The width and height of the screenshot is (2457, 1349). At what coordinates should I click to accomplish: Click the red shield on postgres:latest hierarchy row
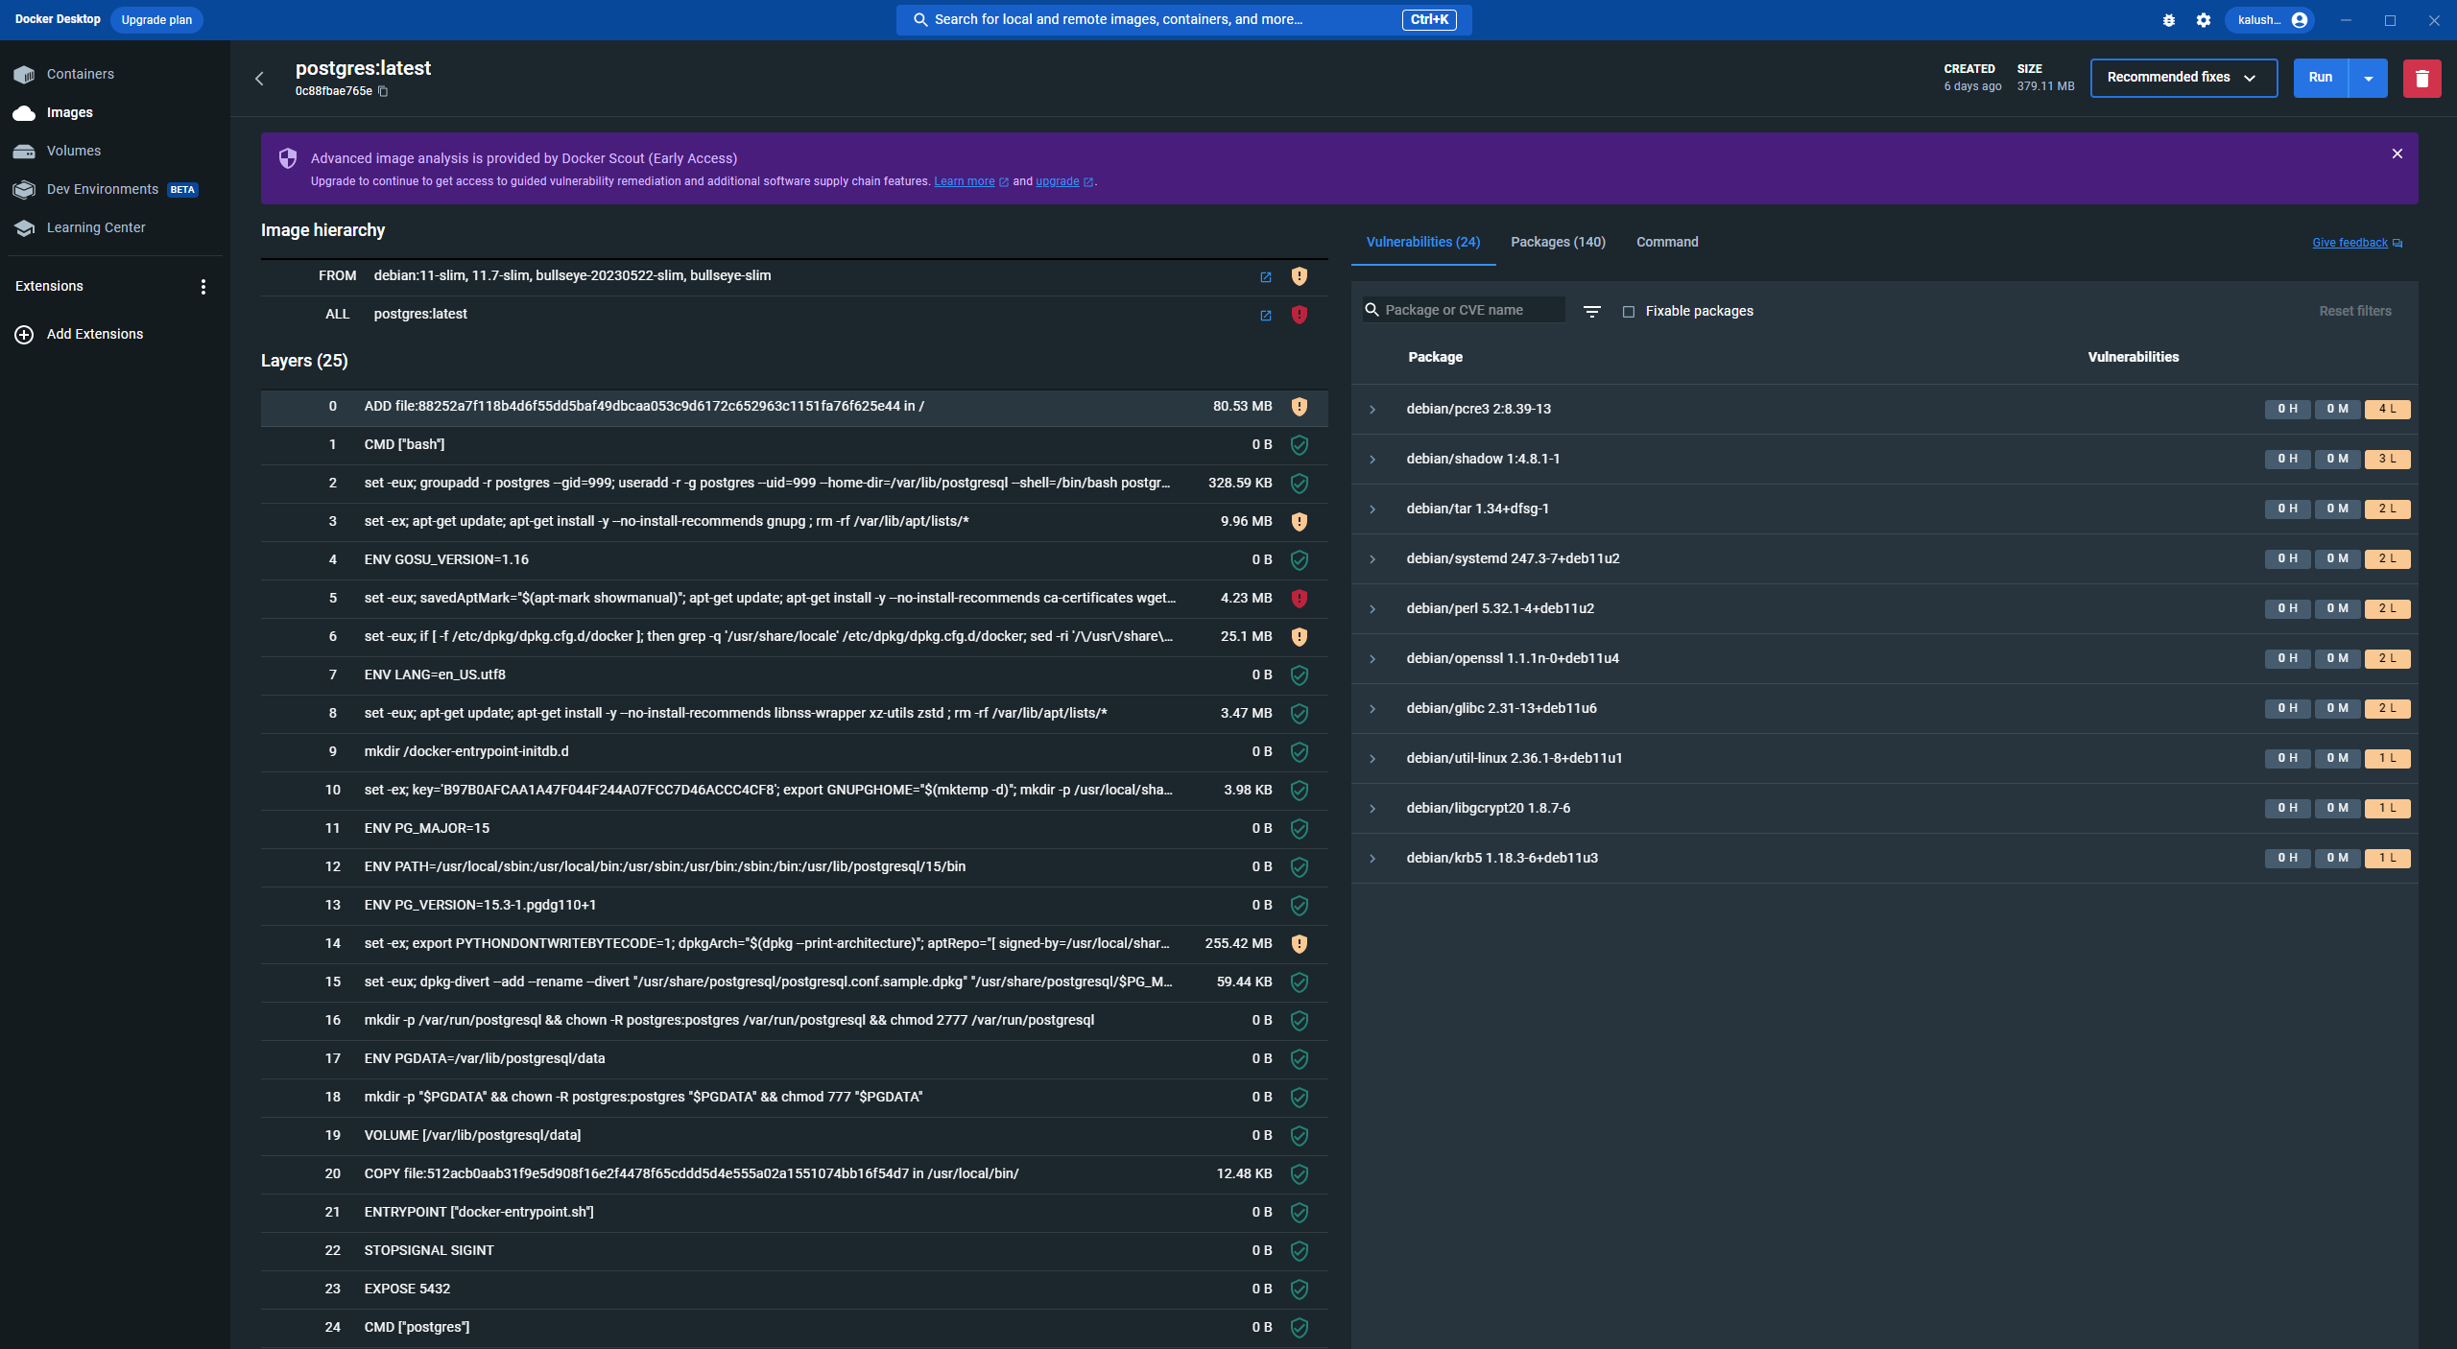pos(1300,315)
